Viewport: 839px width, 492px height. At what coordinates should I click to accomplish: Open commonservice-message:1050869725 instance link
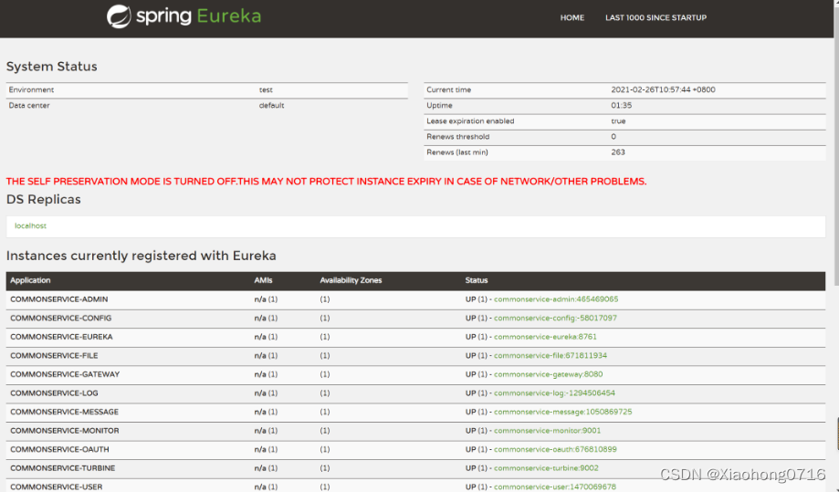[x=563, y=412]
